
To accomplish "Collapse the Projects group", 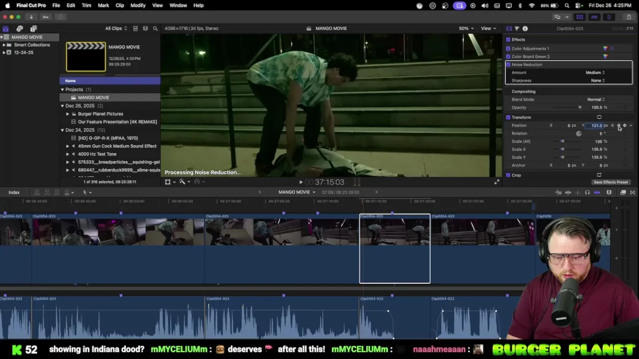I will tap(62, 89).
